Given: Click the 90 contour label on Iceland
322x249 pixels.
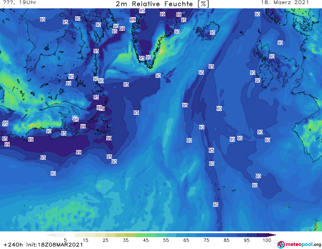Looking at the screenshot, I should tap(213, 33).
